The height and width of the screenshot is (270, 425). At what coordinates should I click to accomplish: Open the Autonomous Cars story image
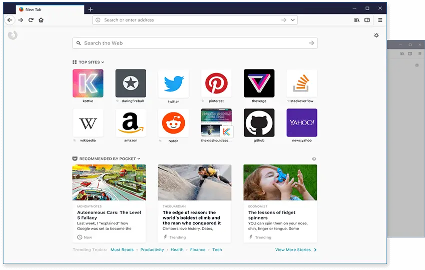pyautogui.click(x=109, y=182)
